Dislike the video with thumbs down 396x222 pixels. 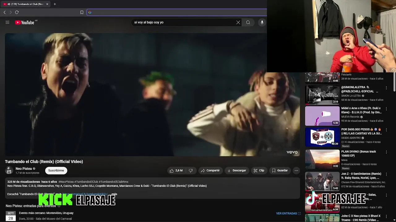pyautogui.click(x=191, y=171)
